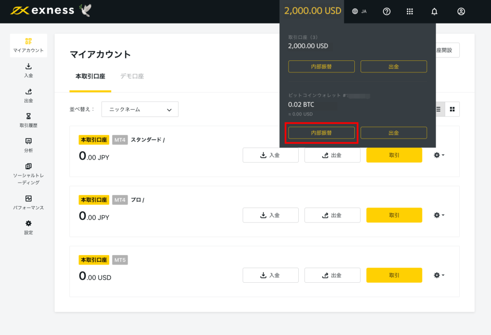Open the apps grid menu icon
491x335 pixels.
point(409,12)
